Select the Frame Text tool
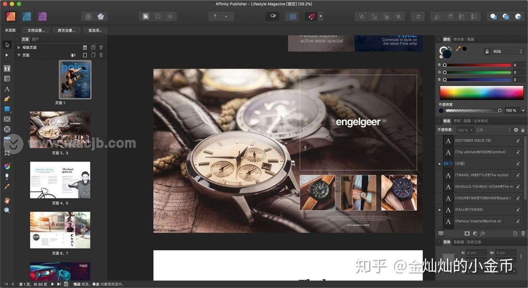The width and height of the screenshot is (528, 288). pos(7,68)
